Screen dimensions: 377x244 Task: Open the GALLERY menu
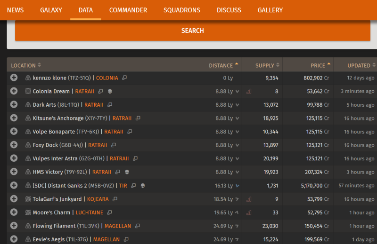coord(270,10)
